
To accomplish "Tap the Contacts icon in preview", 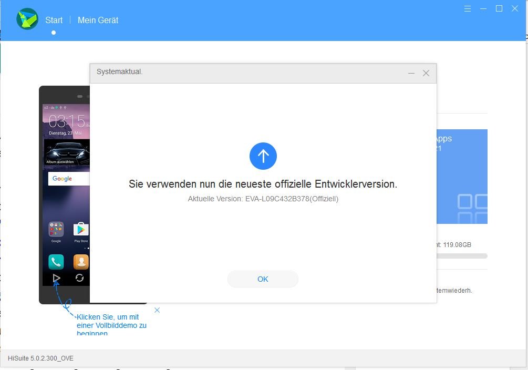I will 81,262.
